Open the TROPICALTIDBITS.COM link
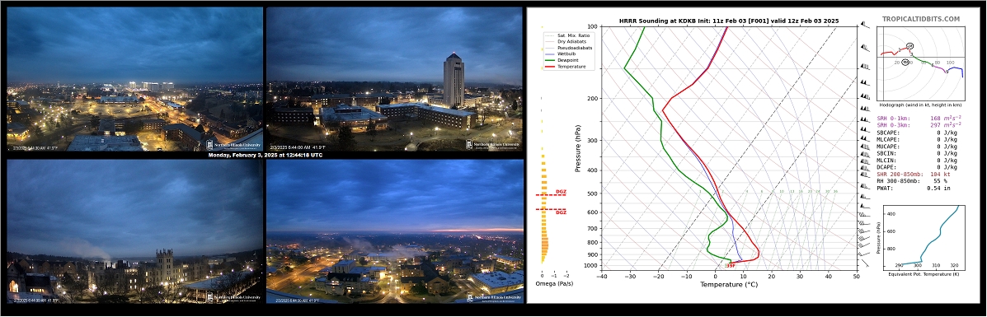Viewport: 987px width, 317px height. 921,20
